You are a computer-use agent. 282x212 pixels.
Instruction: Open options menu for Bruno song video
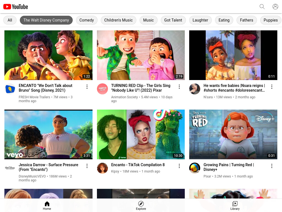pos(87,87)
